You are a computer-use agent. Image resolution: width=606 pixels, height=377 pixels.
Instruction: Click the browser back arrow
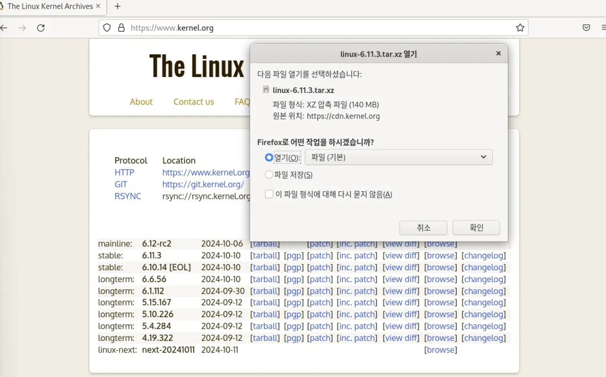click(x=4, y=28)
